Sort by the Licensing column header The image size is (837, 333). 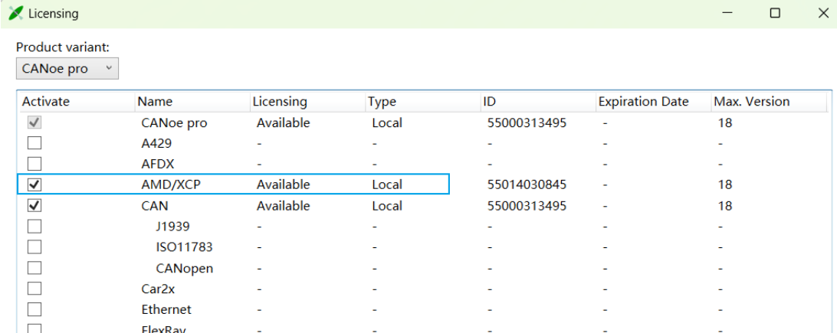(307, 102)
